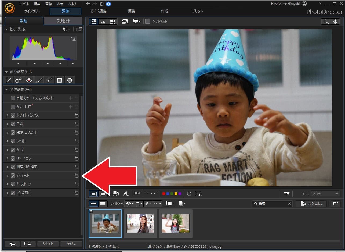Screen dimensions: 345x252
Task: Click the 書き出し... export button
Action: click(x=311, y=203)
